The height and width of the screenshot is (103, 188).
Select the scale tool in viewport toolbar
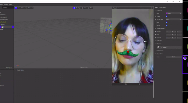click(79, 8)
